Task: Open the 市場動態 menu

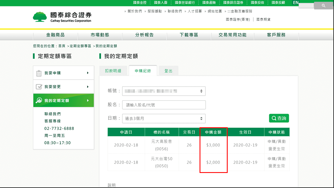Action: [x=100, y=35]
